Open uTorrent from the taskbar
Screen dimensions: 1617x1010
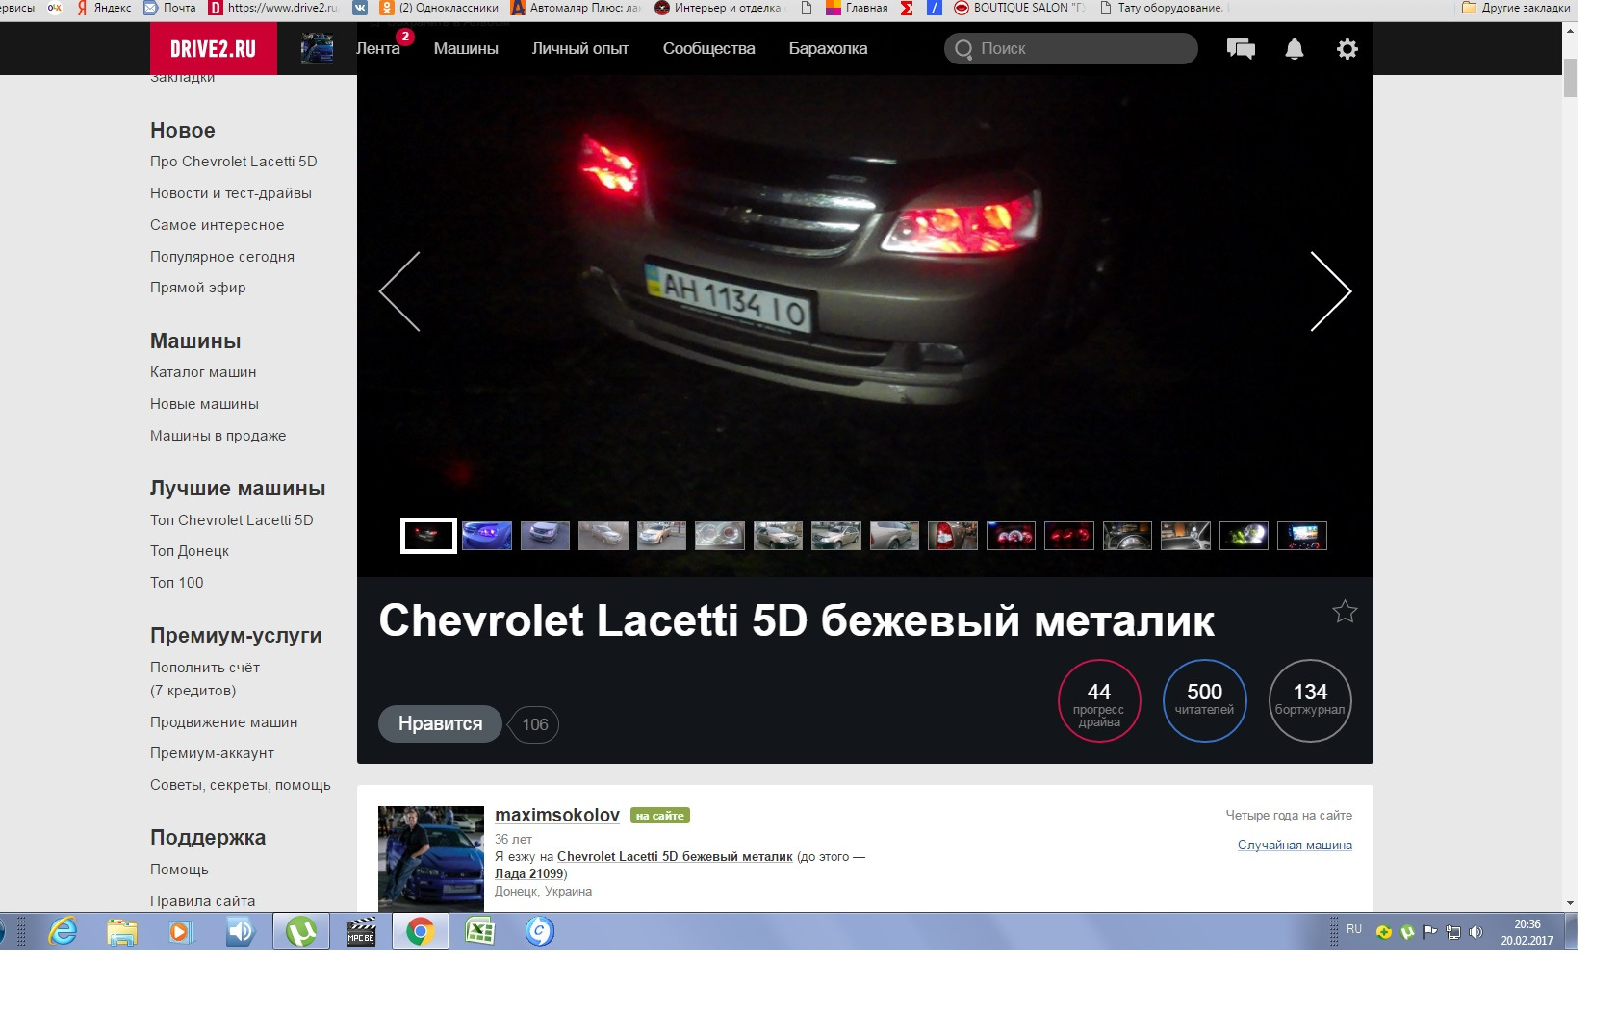[301, 931]
